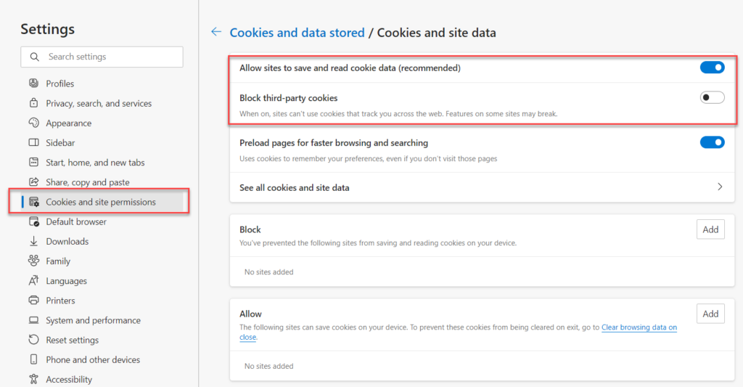Go to System and performance settings

[93, 320]
